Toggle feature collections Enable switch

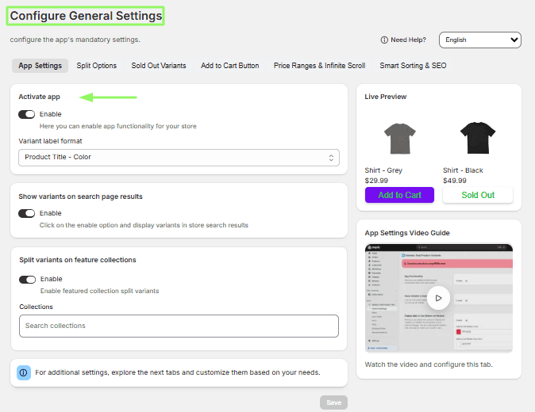click(27, 280)
